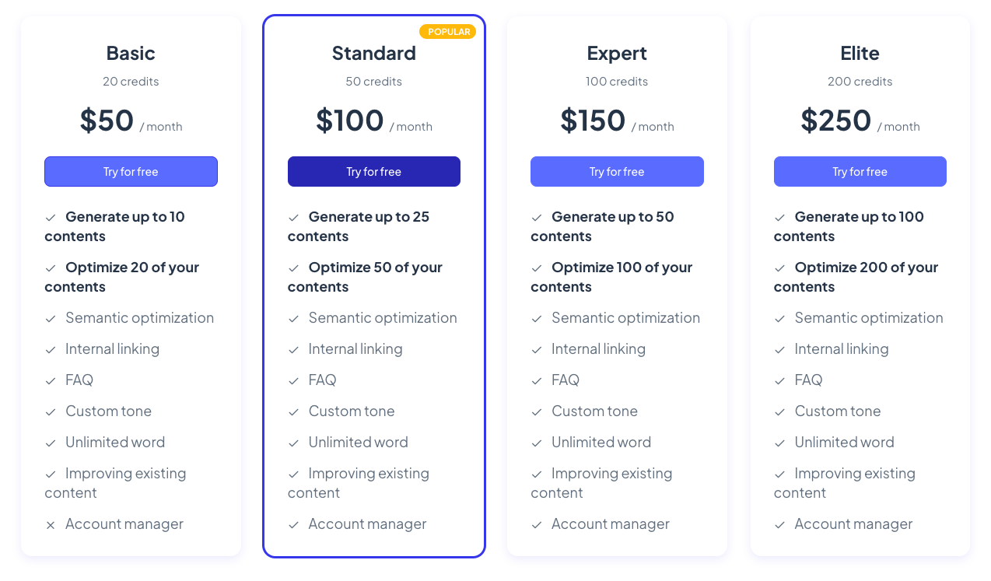The width and height of the screenshot is (991, 581).
Task: Click checkmark next to Standard Account manager
Action: [x=293, y=525]
